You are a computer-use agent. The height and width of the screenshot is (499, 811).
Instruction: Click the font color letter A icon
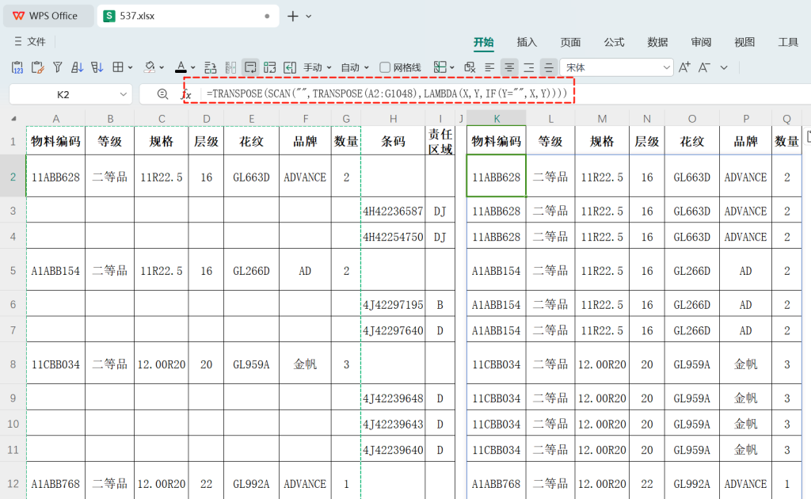coord(181,67)
